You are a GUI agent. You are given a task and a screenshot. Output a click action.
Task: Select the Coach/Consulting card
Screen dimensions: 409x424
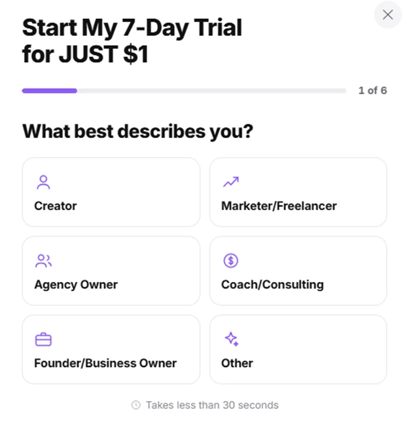298,271
